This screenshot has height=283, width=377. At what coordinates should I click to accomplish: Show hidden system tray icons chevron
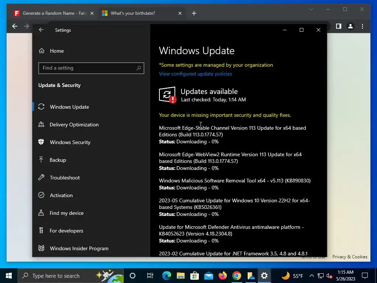(x=311, y=276)
